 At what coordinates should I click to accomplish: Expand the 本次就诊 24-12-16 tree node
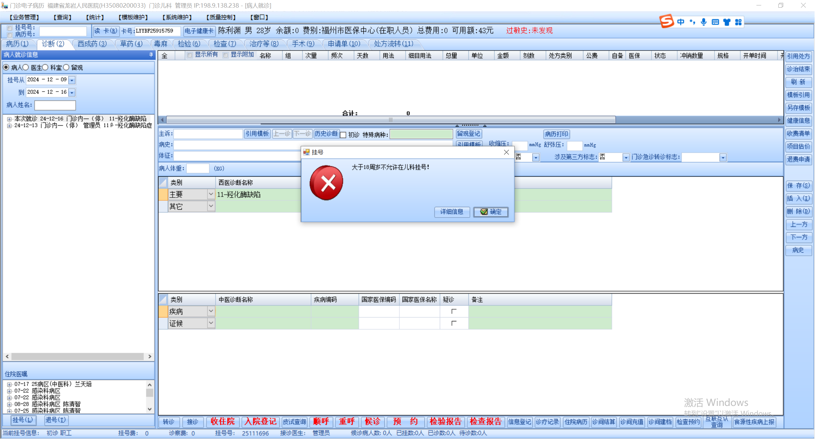9,119
